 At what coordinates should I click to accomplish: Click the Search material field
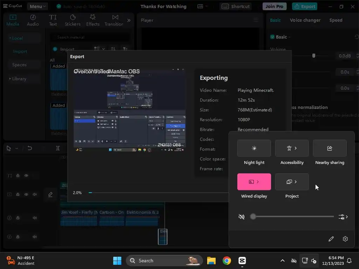90,37
